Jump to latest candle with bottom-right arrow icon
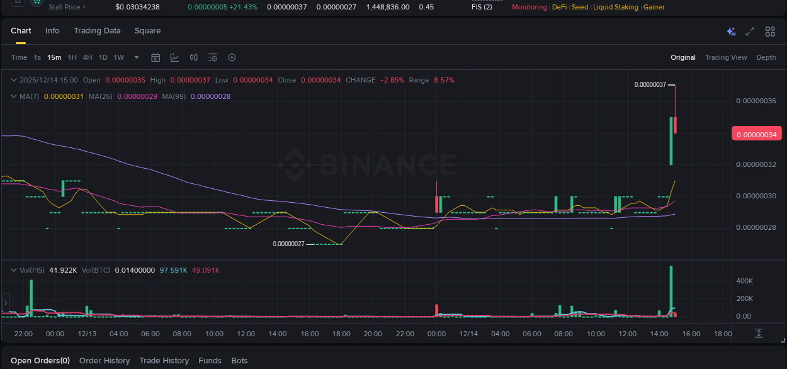The image size is (787, 369). point(757,333)
